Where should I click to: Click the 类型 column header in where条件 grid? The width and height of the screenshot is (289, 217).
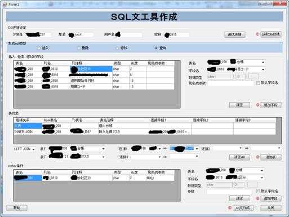coord(121,172)
